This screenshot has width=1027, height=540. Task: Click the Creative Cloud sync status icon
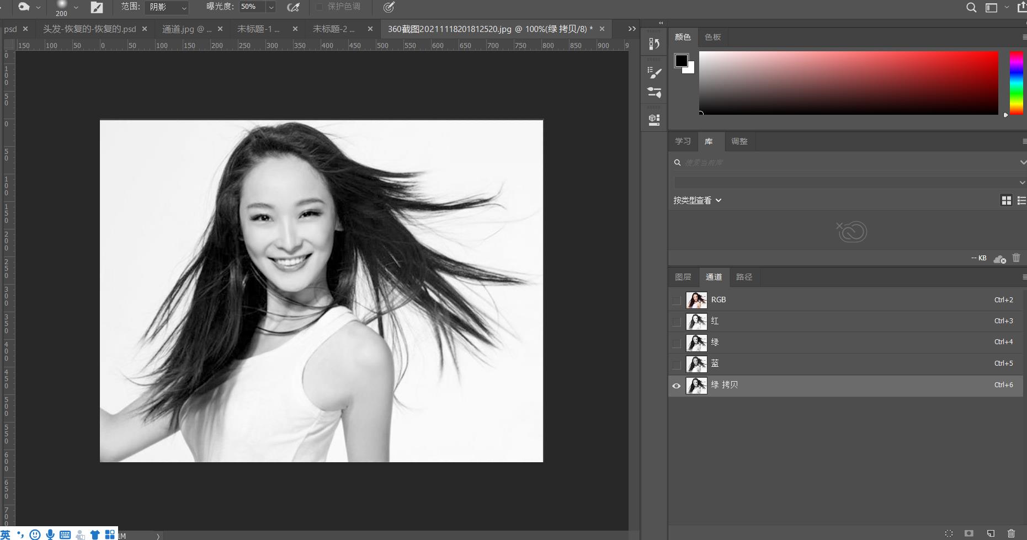(999, 259)
